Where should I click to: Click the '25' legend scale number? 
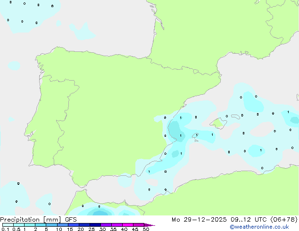point(91,229)
